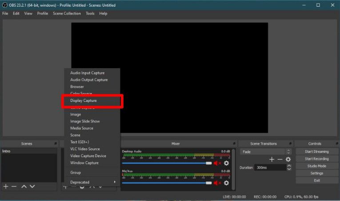Remove the selected scene with minus icon

click(14, 187)
